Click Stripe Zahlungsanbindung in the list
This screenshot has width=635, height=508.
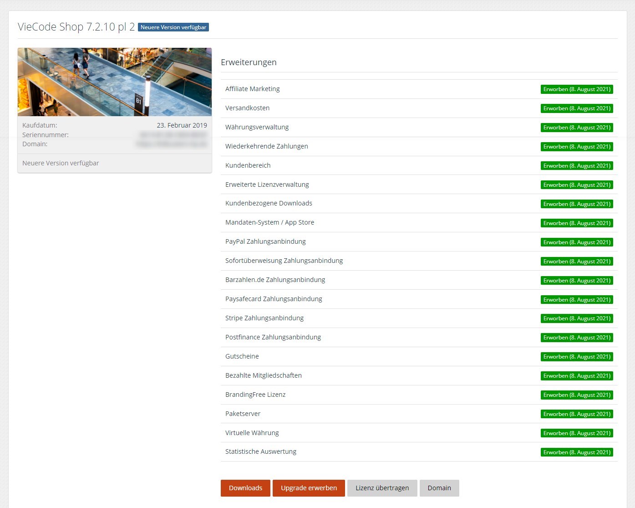pyautogui.click(x=264, y=318)
